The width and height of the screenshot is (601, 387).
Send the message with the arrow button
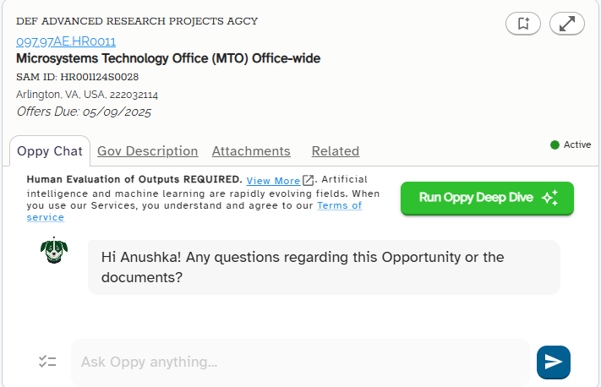554,362
